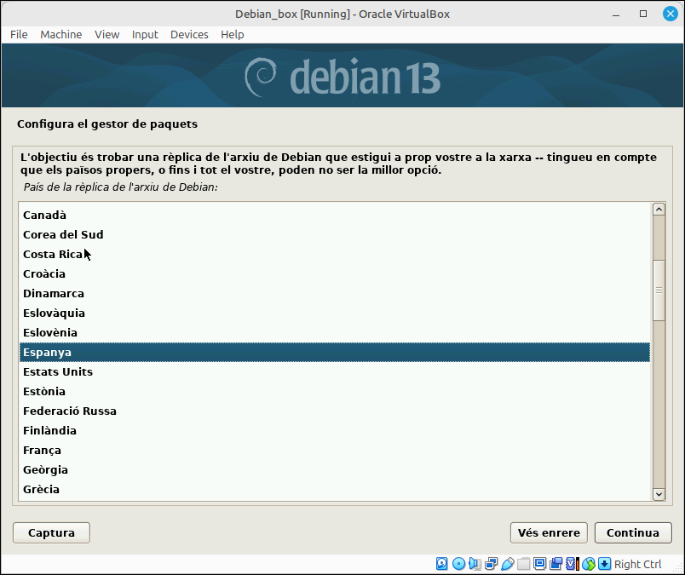The height and width of the screenshot is (575, 685).
Task: Click the USB devices status icon
Action: pyautogui.click(x=507, y=564)
